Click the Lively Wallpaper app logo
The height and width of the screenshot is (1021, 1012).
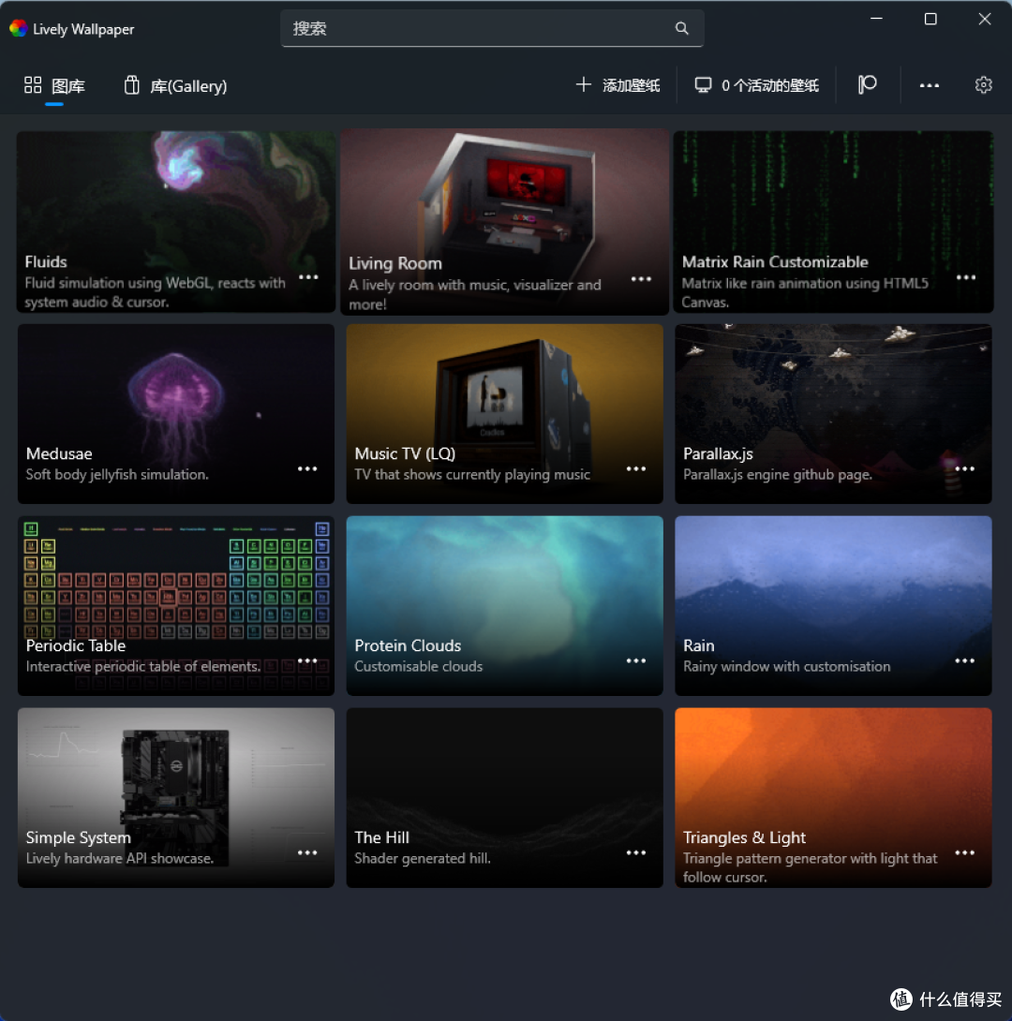(x=18, y=29)
